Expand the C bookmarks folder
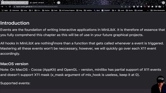Screen dimensions: 166x93 [31, 10]
